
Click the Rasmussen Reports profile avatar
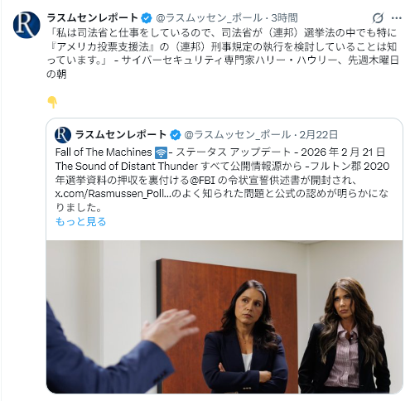(x=27, y=25)
